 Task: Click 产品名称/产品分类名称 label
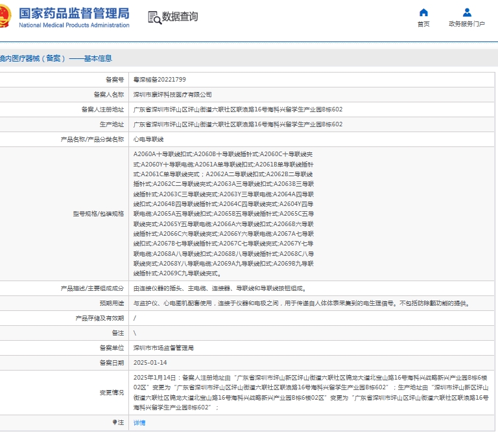[92, 139]
